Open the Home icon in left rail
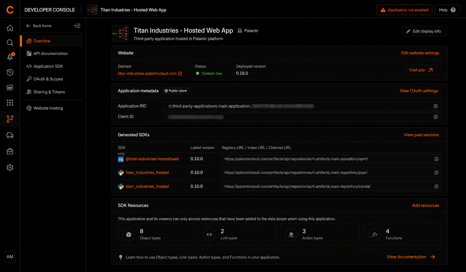 (x=10, y=28)
